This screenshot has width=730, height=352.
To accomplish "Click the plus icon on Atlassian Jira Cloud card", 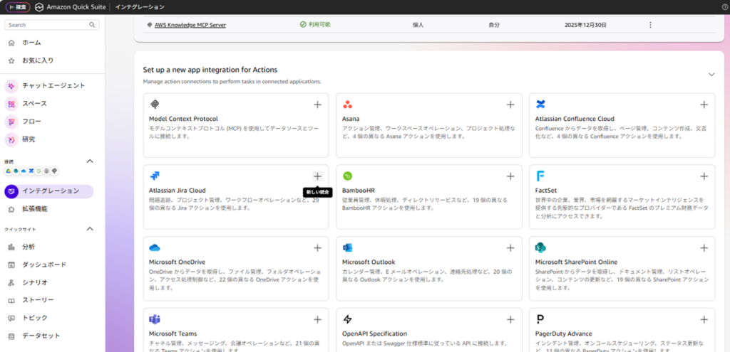I will tap(317, 176).
